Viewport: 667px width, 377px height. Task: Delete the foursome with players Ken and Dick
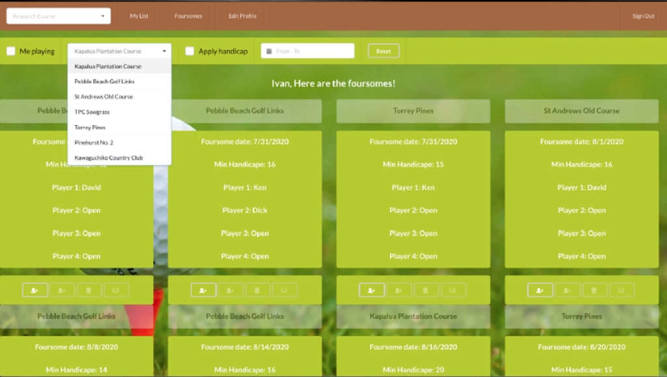(257, 290)
